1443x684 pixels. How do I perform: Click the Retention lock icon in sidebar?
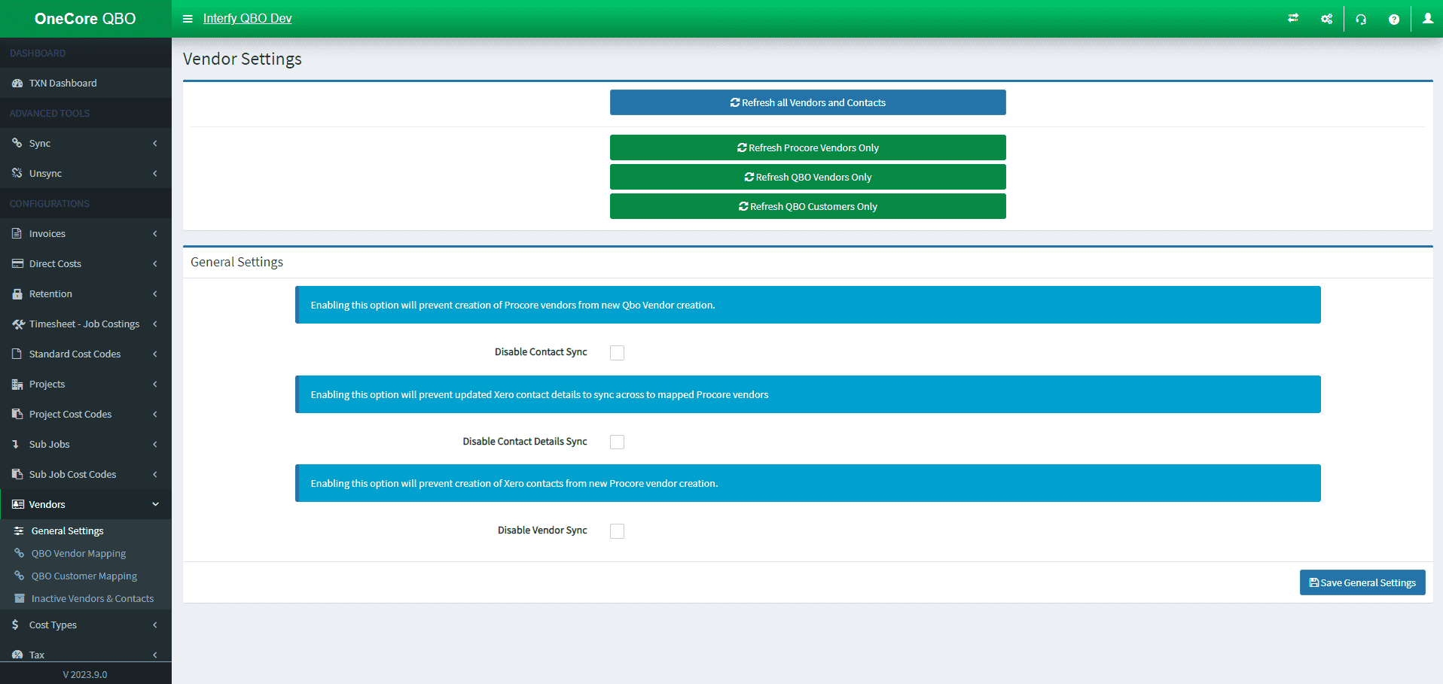click(17, 294)
